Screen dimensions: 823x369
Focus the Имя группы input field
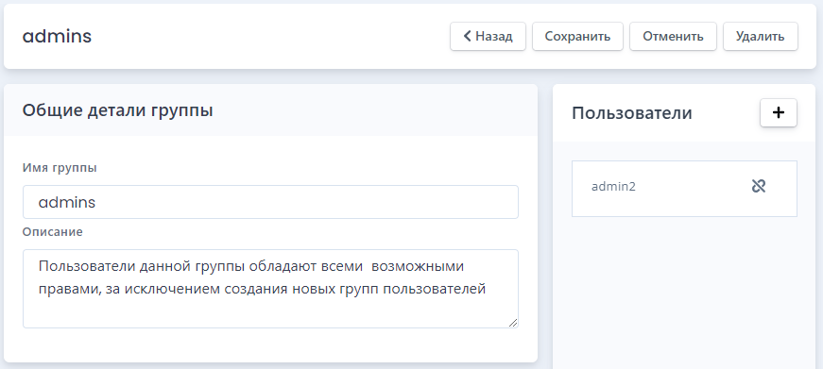pos(270,202)
